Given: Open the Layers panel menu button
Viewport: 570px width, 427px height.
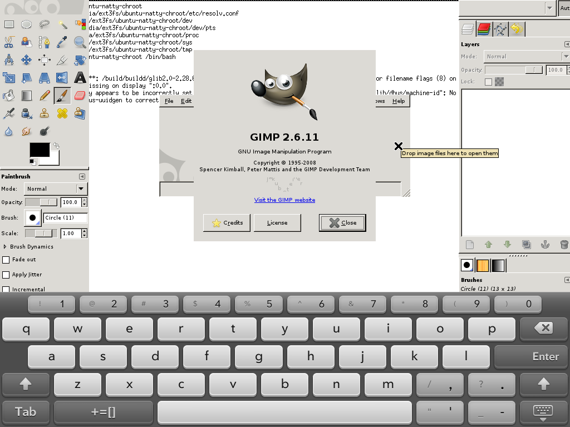Looking at the screenshot, I should click(x=567, y=44).
